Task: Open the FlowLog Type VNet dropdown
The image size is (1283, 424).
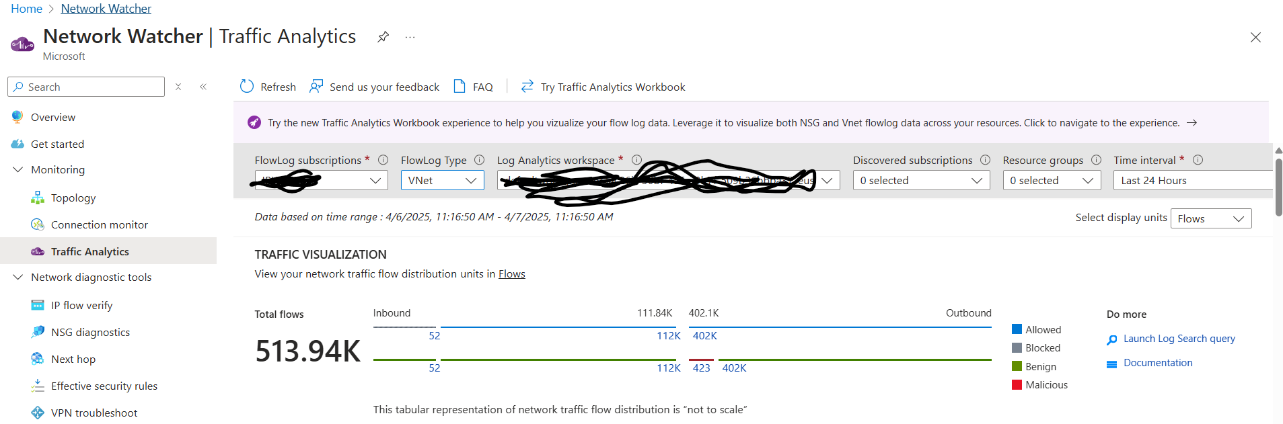Action: [443, 180]
